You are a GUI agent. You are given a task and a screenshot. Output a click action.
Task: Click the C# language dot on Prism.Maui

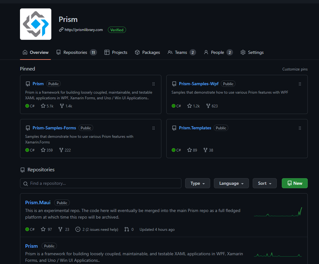(27, 229)
